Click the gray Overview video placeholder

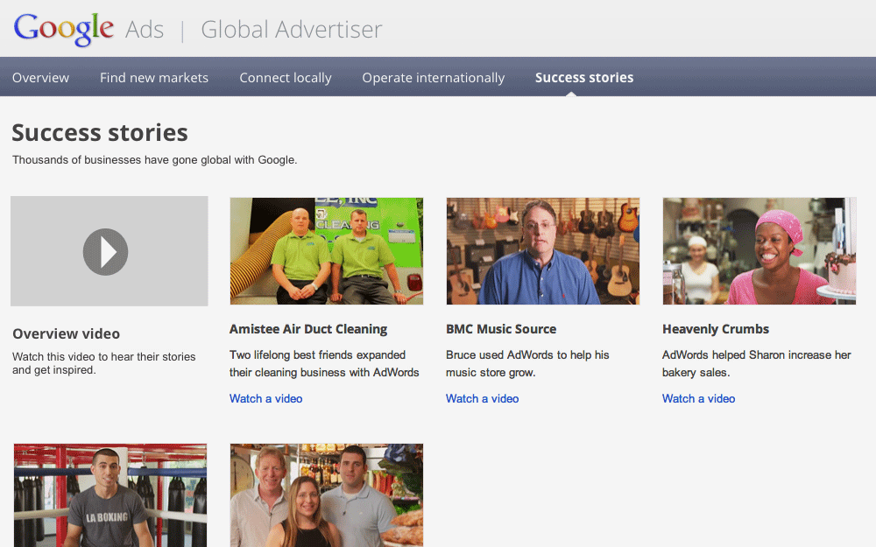pos(109,251)
